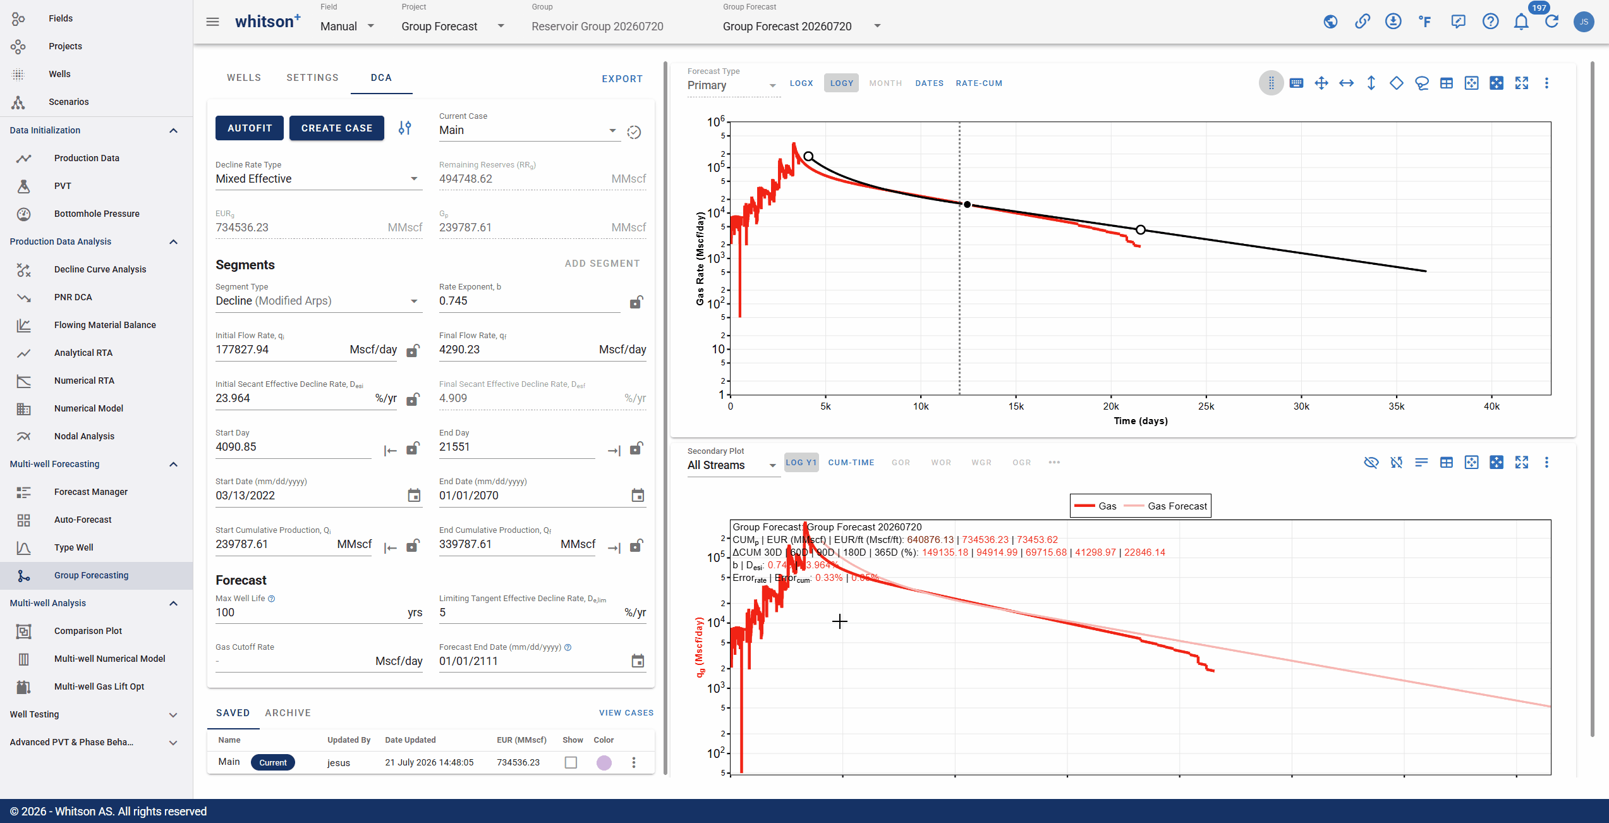Screen dimensions: 1609x823
Task: Select the CUM-TIME secondary plot tab
Action: tap(851, 463)
